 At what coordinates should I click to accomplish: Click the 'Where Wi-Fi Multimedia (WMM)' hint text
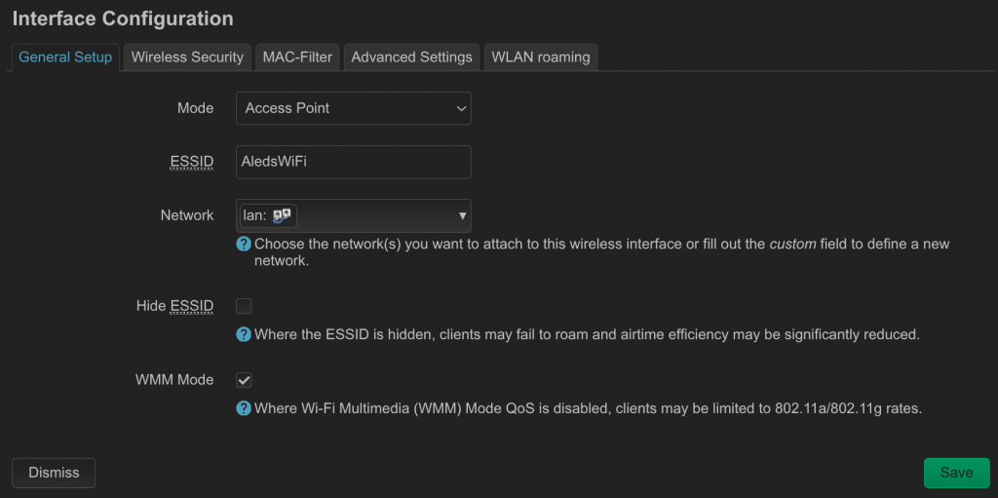point(588,408)
